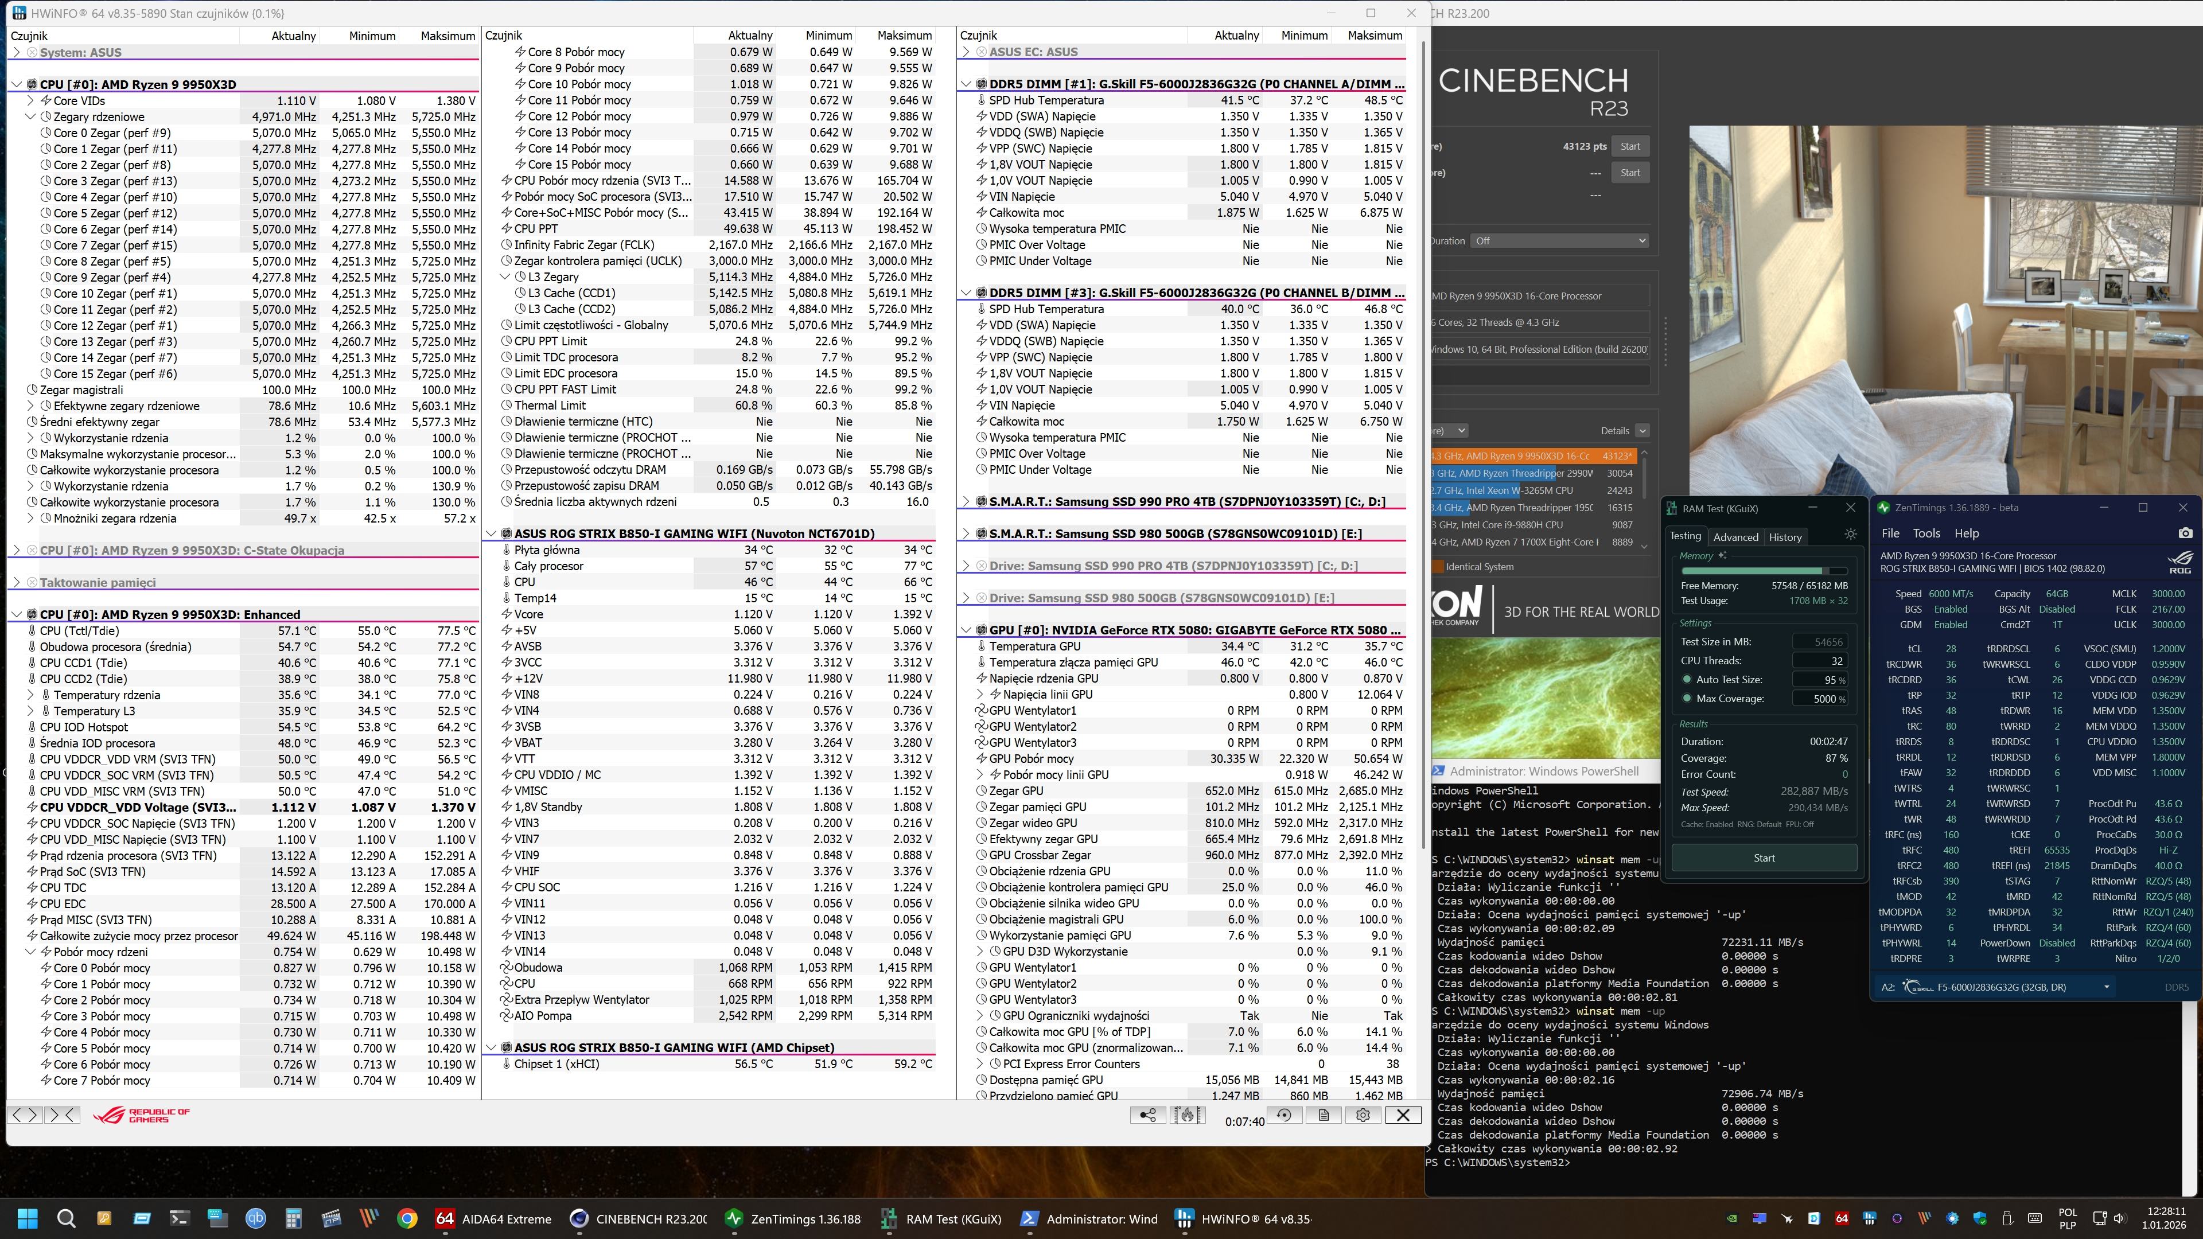This screenshot has height=1239, width=2203.
Task: Click RAM Test theme sun icon
Action: click(1850, 535)
